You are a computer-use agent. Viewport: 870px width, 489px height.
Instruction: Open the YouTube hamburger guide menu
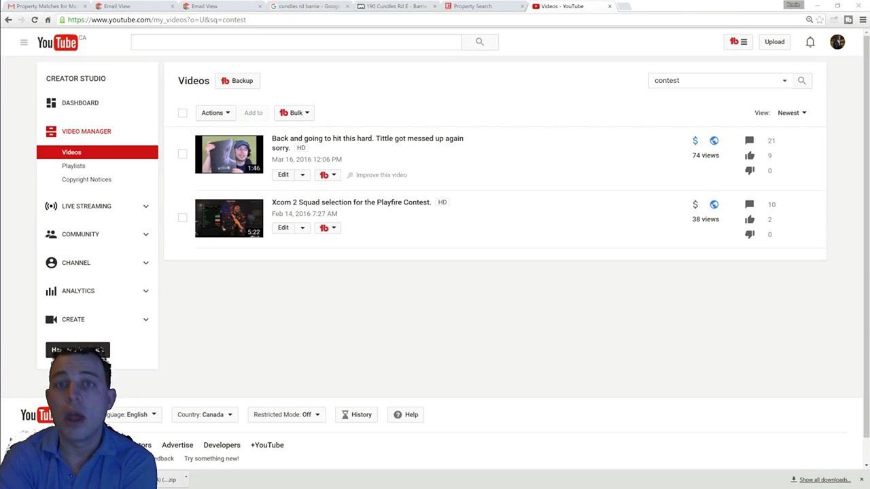(24, 42)
